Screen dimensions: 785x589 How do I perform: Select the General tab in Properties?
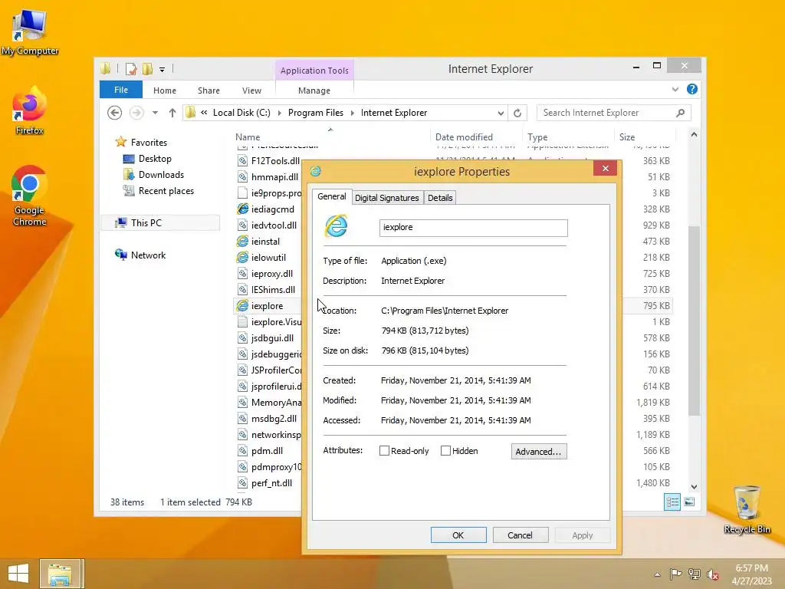[x=331, y=196]
